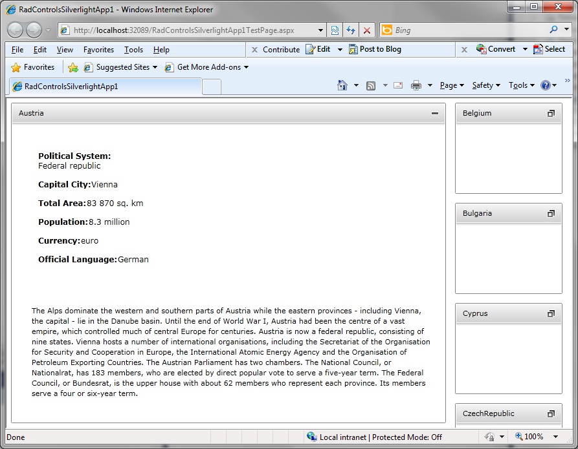Click the capital city value Vienna
This screenshot has height=449, width=578.
tap(104, 185)
